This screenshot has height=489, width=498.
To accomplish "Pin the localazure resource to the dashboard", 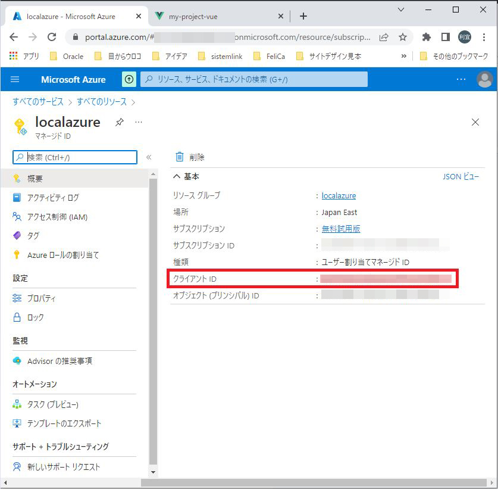I will point(120,122).
